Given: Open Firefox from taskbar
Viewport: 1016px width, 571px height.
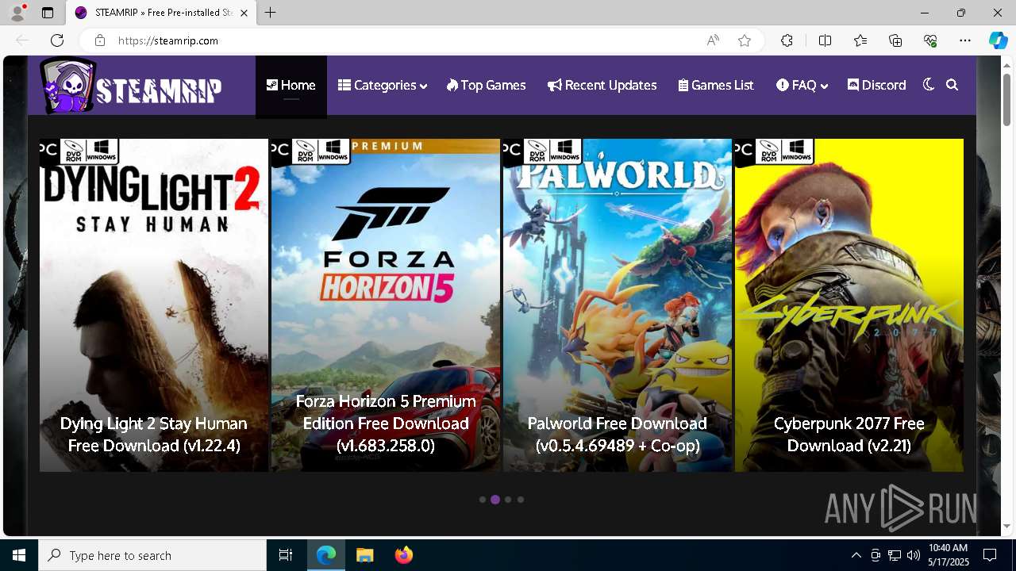Looking at the screenshot, I should point(404,555).
